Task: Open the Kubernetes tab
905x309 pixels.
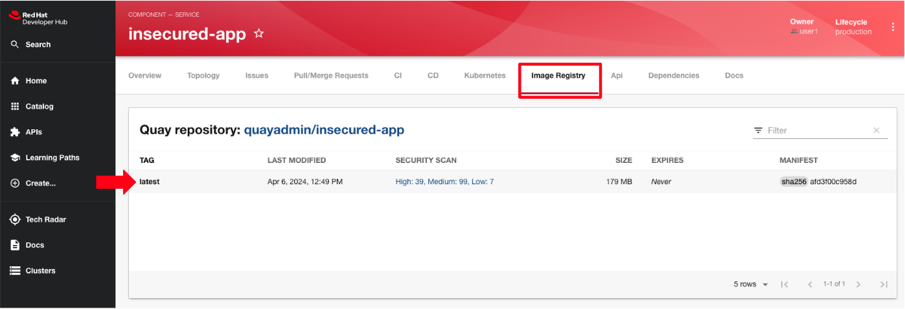Action: [x=485, y=76]
